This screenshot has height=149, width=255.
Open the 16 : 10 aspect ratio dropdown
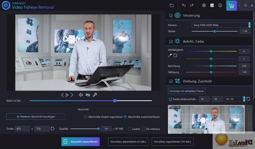point(235,99)
